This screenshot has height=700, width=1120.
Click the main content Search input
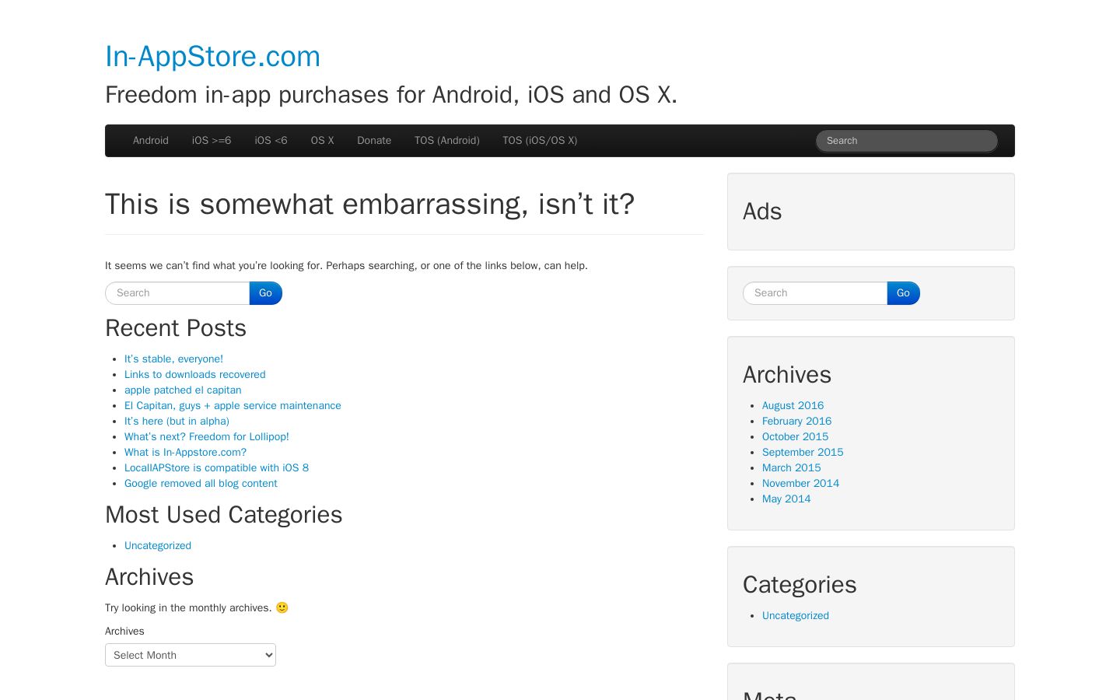[x=177, y=293]
